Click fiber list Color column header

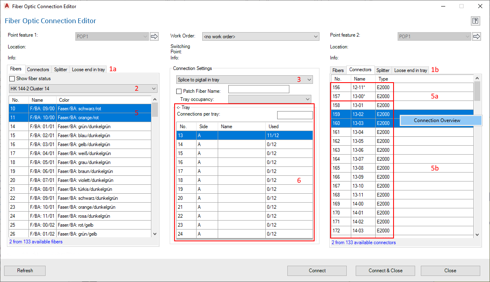click(104, 100)
